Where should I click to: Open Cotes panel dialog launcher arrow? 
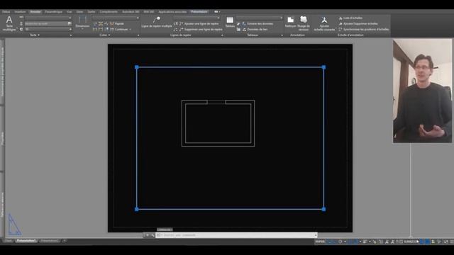[138, 35]
